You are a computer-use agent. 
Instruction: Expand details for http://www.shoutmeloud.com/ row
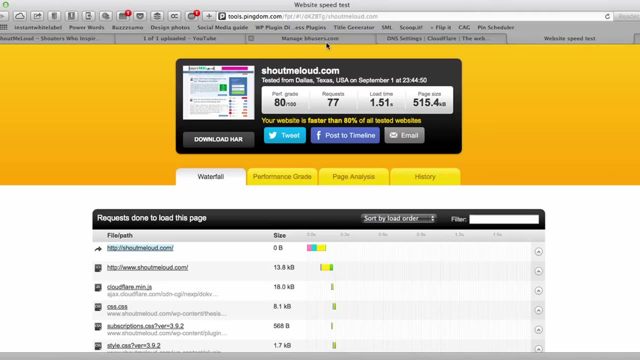pyautogui.click(x=538, y=271)
